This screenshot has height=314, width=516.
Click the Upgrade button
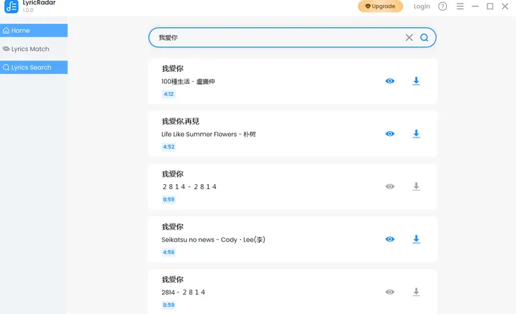point(380,6)
